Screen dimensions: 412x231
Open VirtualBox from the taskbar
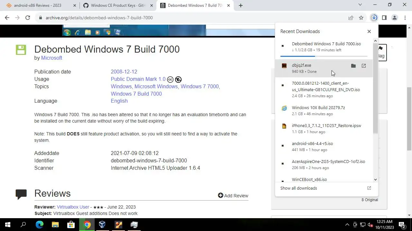pyautogui.click(x=102, y=225)
